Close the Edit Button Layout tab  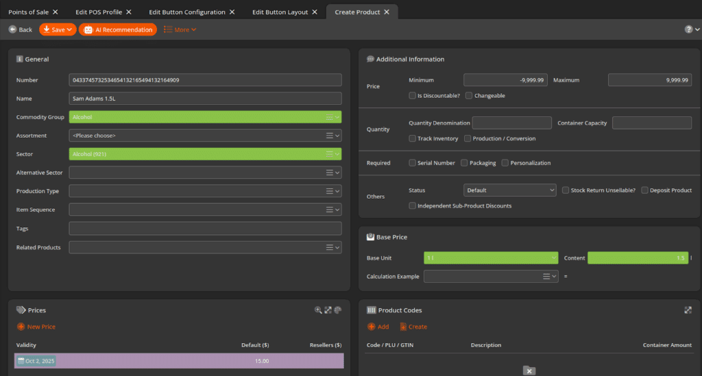tap(314, 12)
